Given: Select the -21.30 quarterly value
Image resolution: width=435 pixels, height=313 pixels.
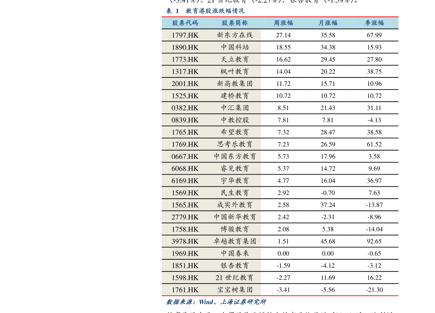Looking at the screenshot, I should pos(374,290).
